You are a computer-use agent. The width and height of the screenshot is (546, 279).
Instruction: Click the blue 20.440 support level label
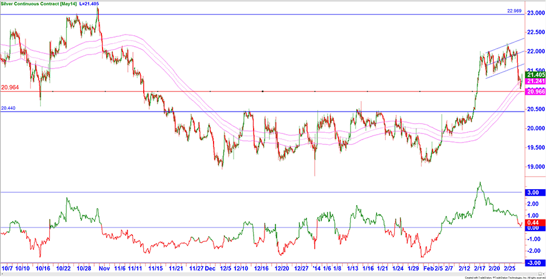(x=9, y=107)
